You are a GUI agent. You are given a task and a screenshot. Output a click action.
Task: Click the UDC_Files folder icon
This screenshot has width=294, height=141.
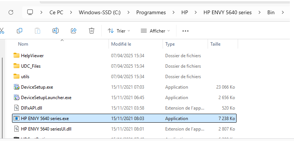pyautogui.click(x=17, y=66)
